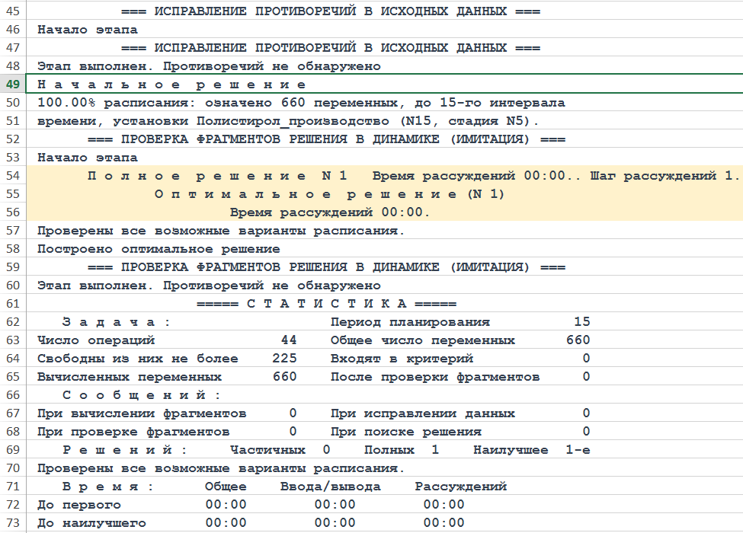
Task: Select the 'Входят в критерий' label
Action: 402,359
